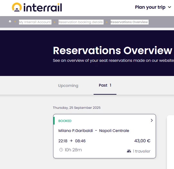Go to the home icon in breadcrumbs

tap(10, 21)
